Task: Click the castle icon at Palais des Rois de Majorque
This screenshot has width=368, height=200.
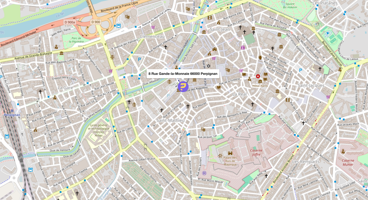Action: pos(230,153)
